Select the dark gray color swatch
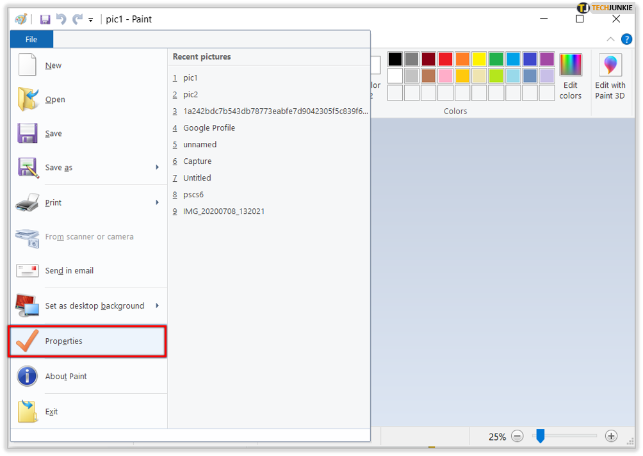This screenshot has width=643, height=456. click(x=412, y=59)
